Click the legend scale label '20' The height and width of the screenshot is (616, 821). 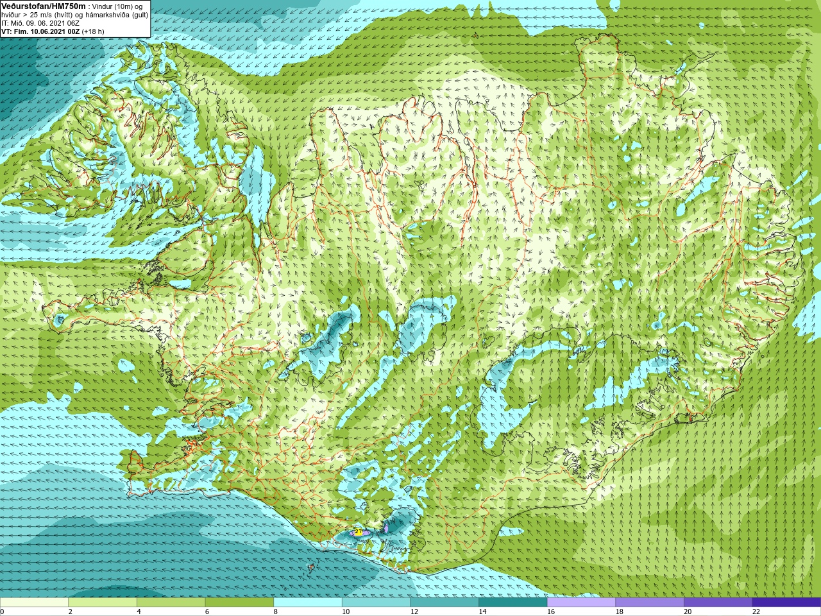point(688,612)
